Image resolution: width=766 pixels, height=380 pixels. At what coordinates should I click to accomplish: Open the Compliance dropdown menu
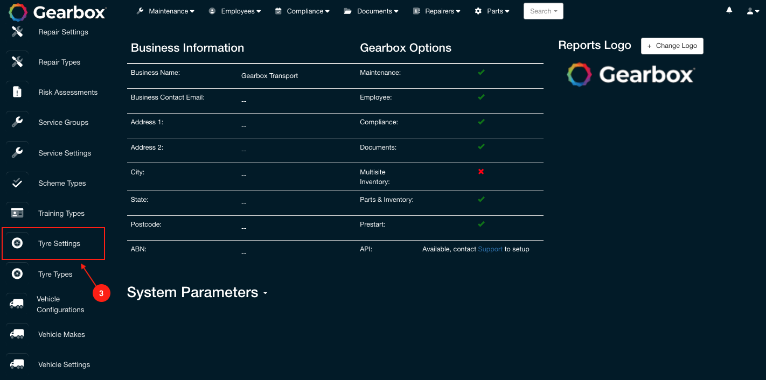302,11
